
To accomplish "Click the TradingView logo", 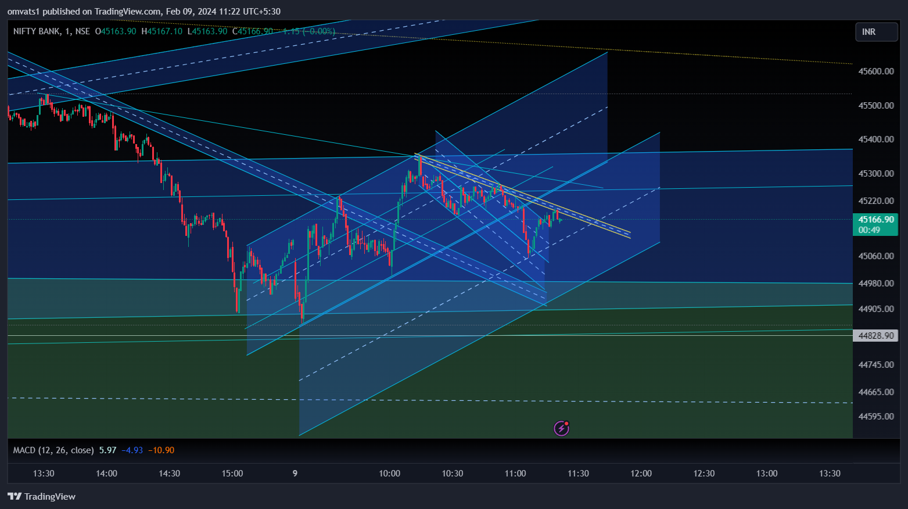I will tap(41, 496).
